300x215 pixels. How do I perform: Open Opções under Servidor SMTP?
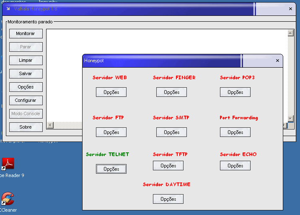click(171, 132)
